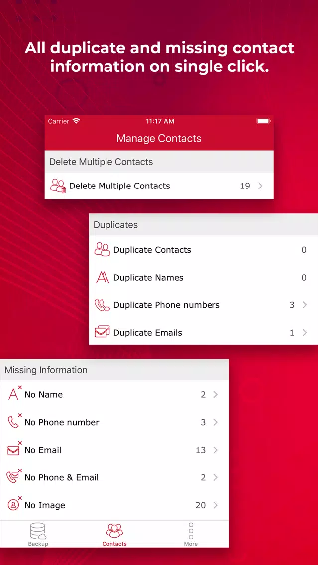Click the count 13 on No Email

pos(201,450)
